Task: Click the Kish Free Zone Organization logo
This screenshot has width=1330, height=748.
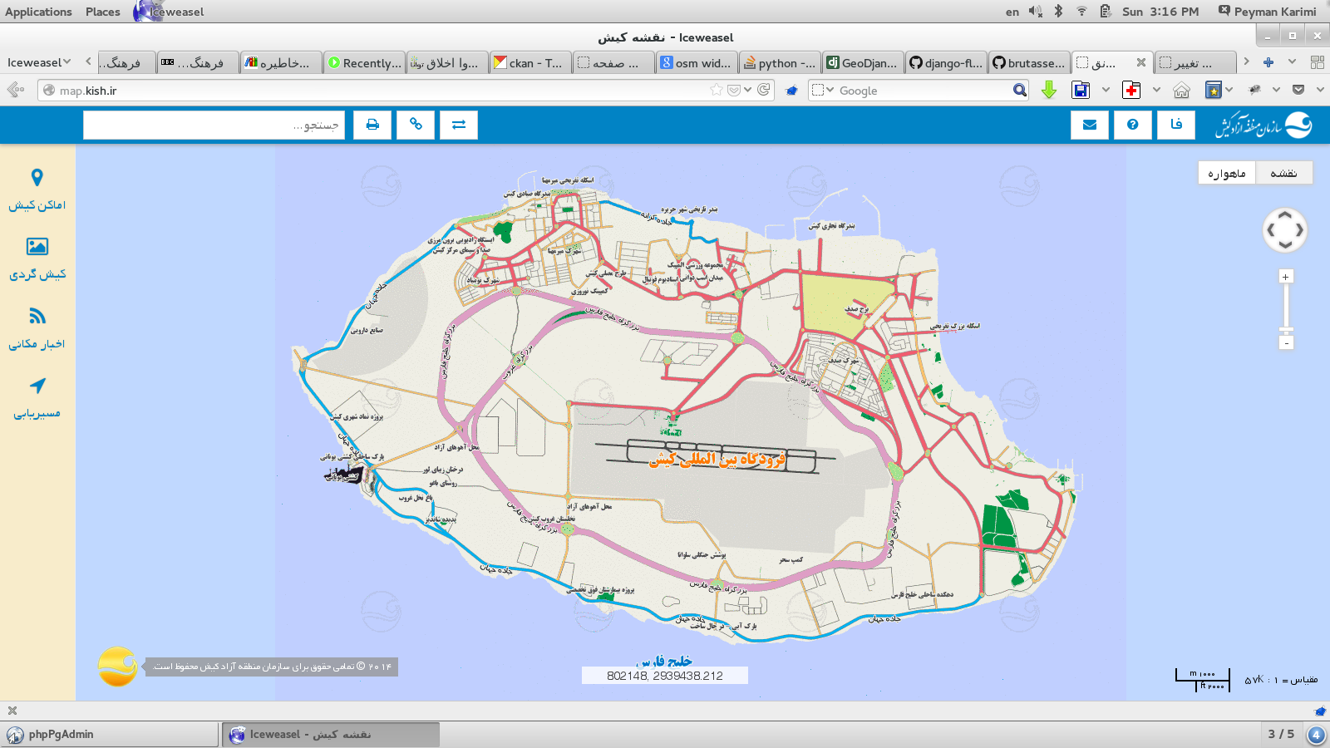Action: [x=1263, y=125]
